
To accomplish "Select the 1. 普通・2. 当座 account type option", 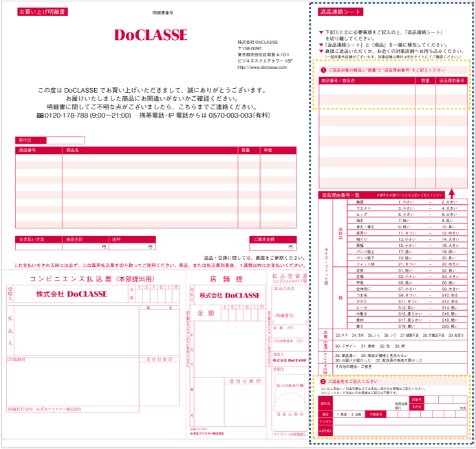I will pyautogui.click(x=349, y=415).
